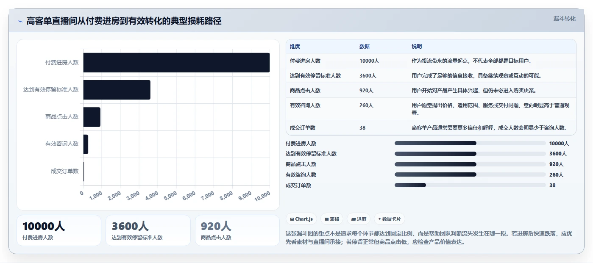Image resolution: width=593 pixels, height=263 pixels.
Task: Open the 10000人 付费进房人数 stat card
Action: pyautogui.click(x=59, y=230)
